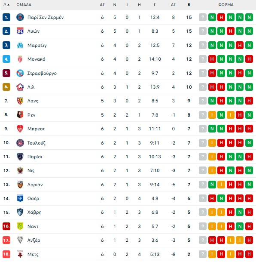256x262 pixels.
Task: Click the Lyon OL team logo
Action: 20,31
